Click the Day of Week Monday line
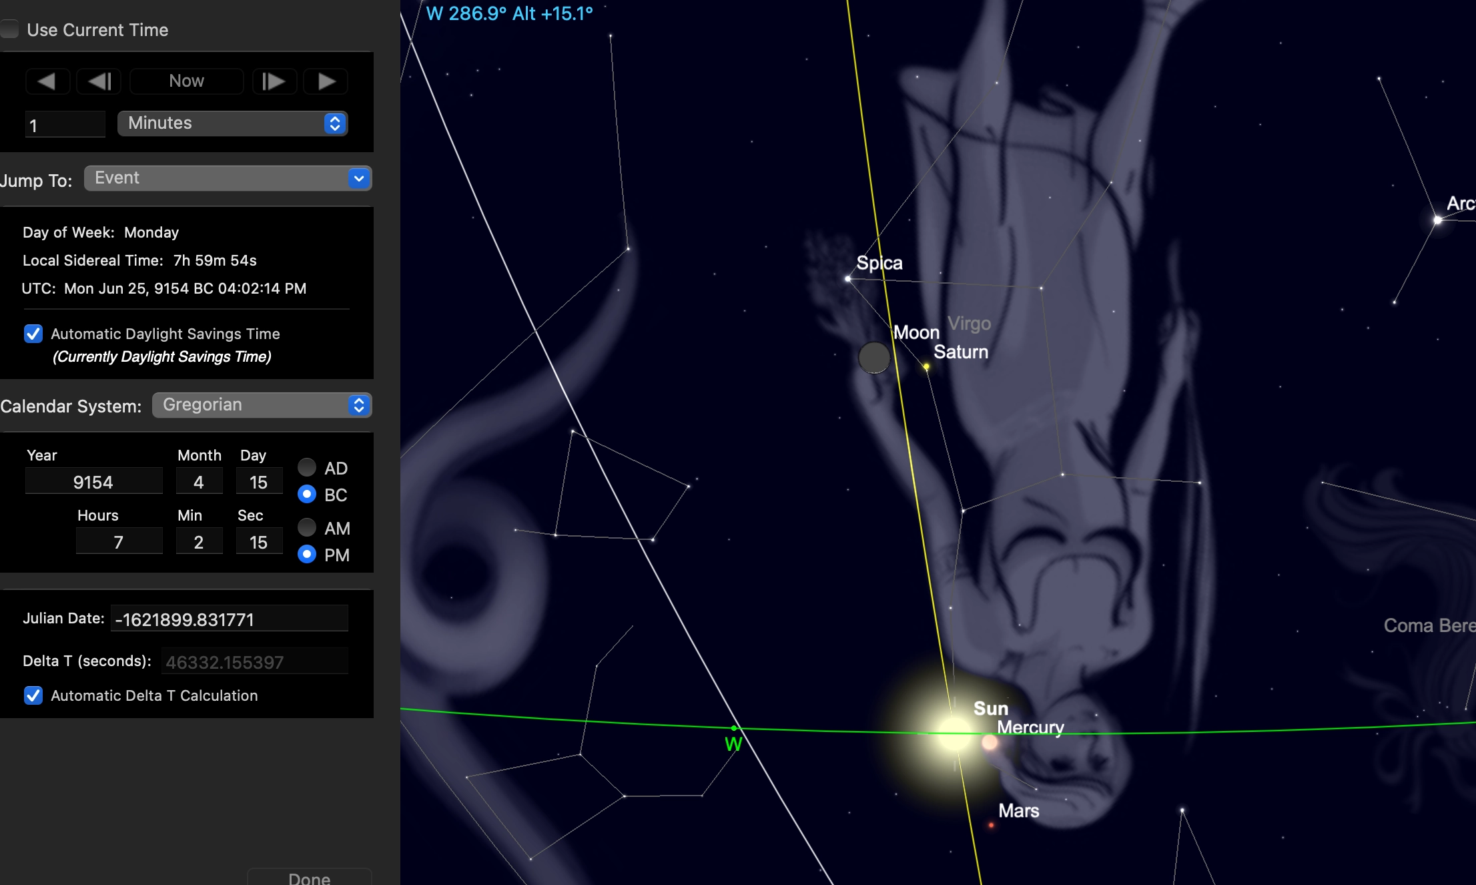This screenshot has width=1476, height=885. pos(101,232)
